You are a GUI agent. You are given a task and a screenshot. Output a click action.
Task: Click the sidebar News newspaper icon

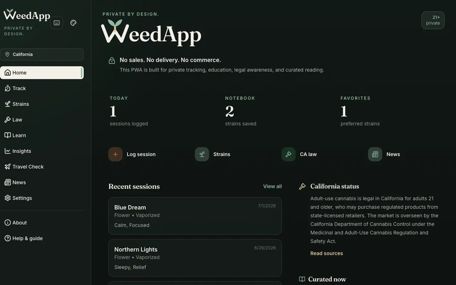tap(7, 182)
